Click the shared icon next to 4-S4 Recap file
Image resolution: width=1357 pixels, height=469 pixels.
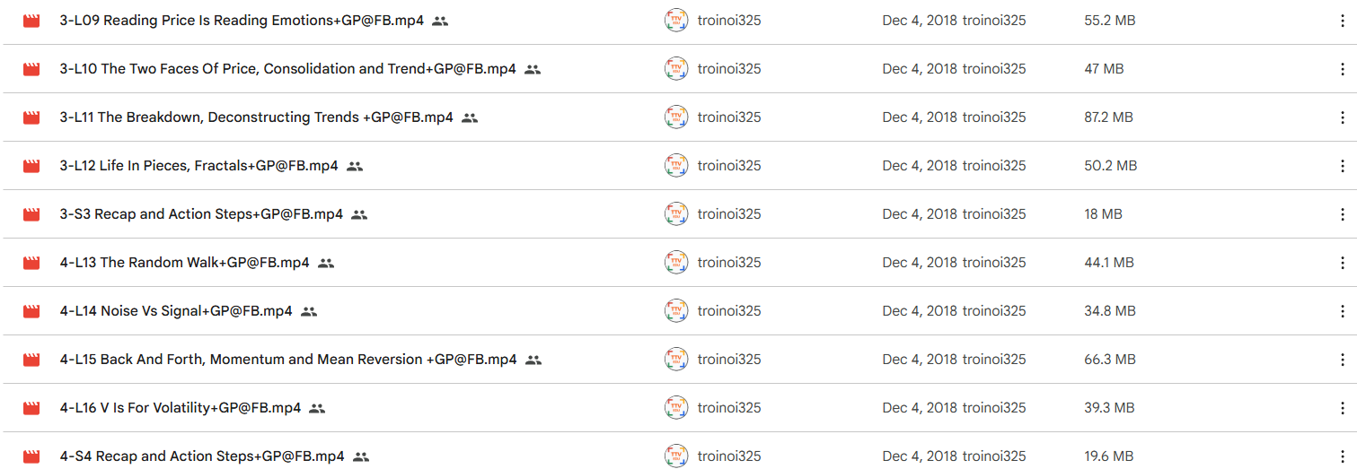tap(361, 456)
